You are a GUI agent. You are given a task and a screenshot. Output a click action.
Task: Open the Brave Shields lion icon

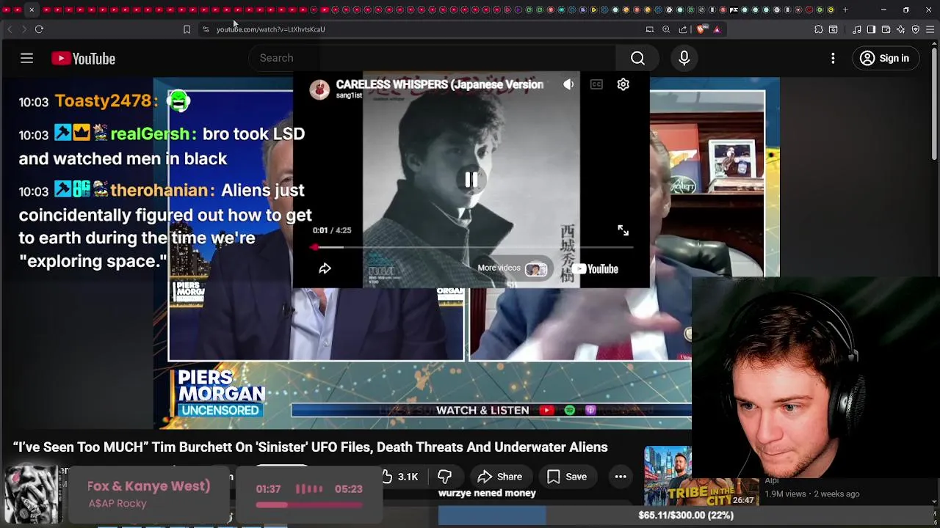[x=701, y=29]
